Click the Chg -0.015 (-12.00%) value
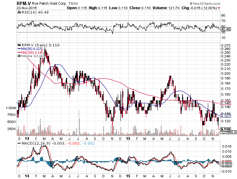This screenshot has height=179, width=237. 199,8
